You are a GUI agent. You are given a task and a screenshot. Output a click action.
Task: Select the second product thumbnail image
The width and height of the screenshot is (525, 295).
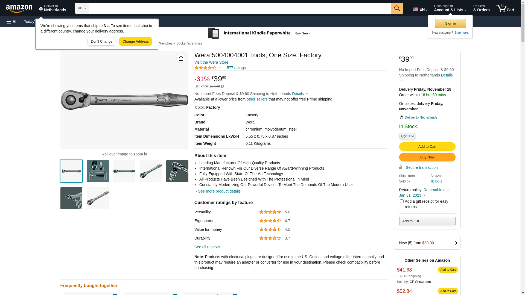[x=98, y=171]
